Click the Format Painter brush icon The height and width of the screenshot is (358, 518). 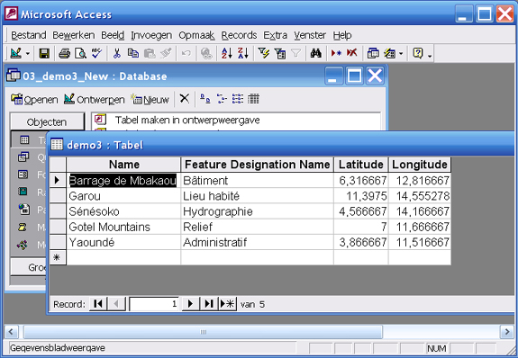pyautogui.click(x=166, y=53)
